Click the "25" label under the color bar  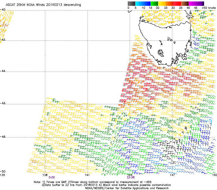[166, 8]
